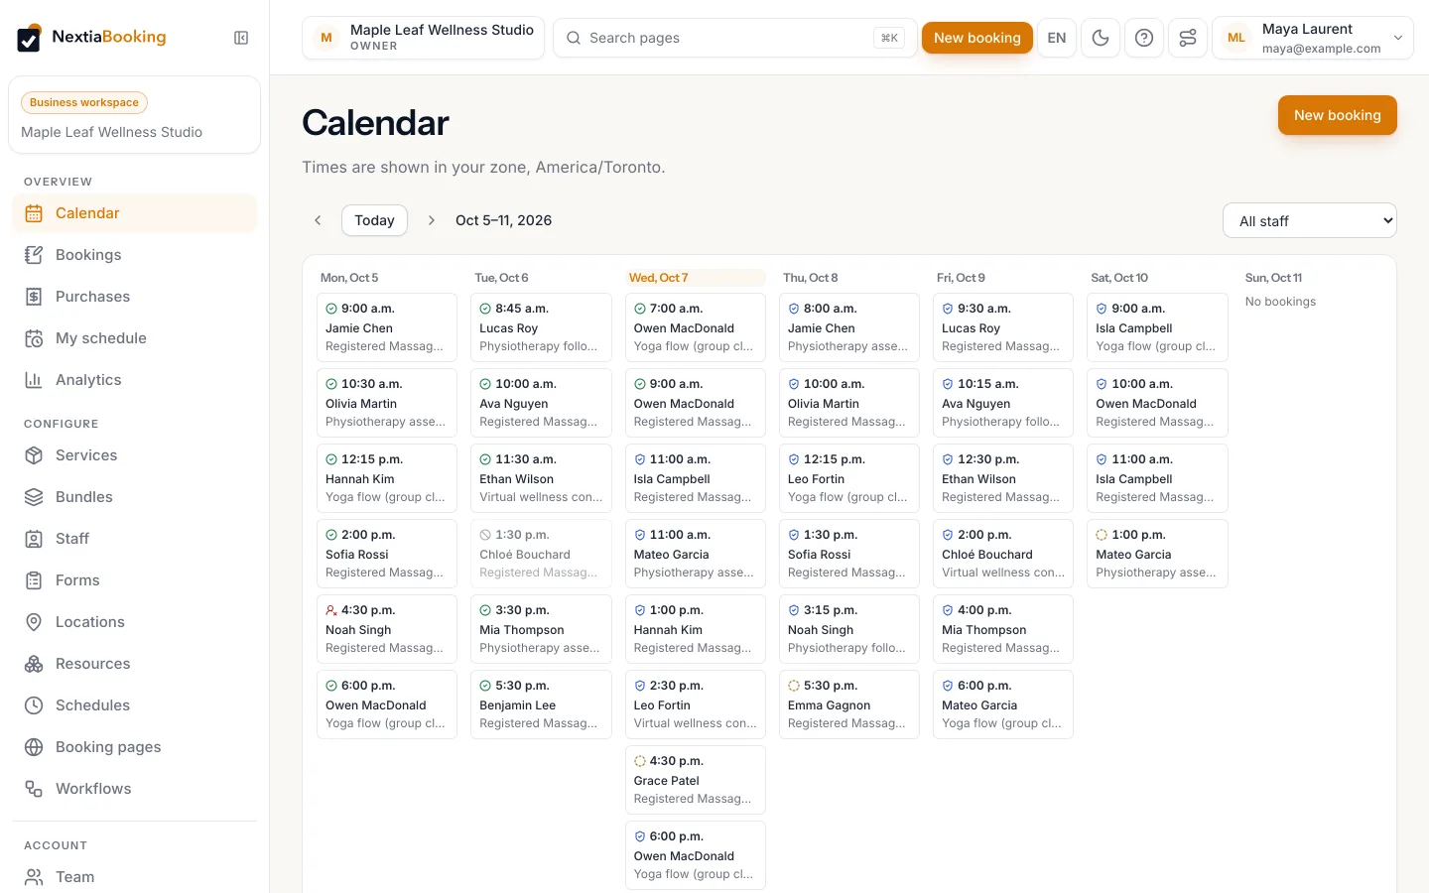
Task: Click the Booking pages globe icon
Action: pyautogui.click(x=34, y=747)
